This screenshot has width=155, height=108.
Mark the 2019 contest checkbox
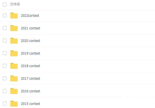pyautogui.click(x=5, y=53)
